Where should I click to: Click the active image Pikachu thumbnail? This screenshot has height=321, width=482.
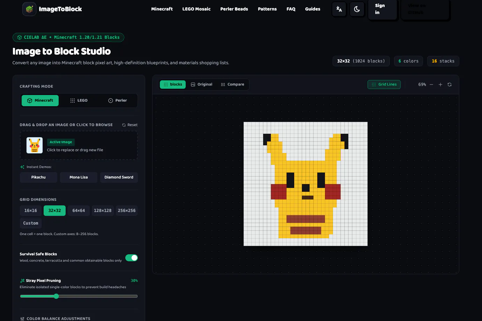coord(35,145)
